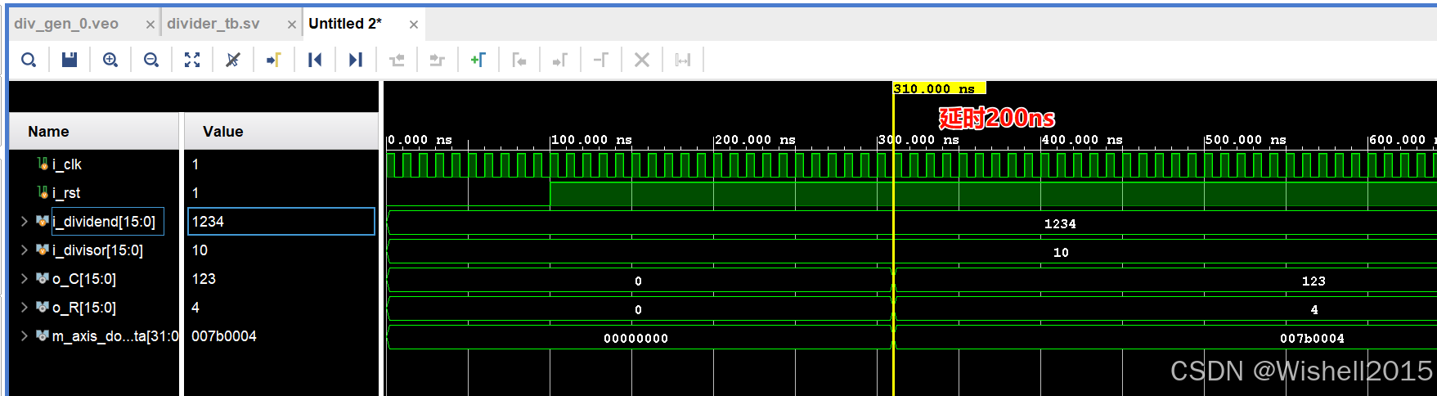Click the Previous Marker icon

(x=519, y=60)
